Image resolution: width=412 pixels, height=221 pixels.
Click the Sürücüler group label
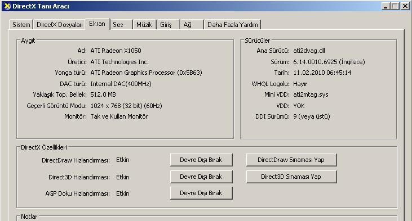point(257,40)
